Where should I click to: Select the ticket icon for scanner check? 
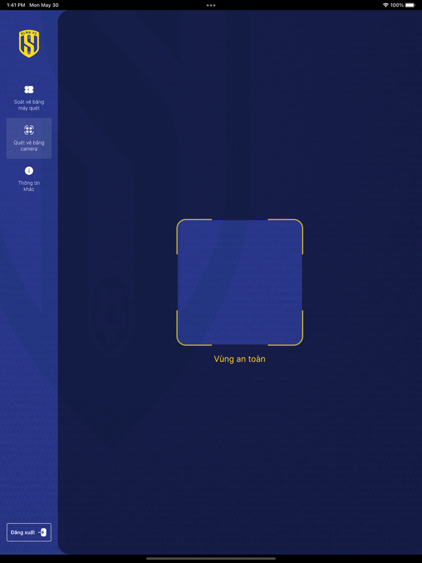tap(29, 90)
